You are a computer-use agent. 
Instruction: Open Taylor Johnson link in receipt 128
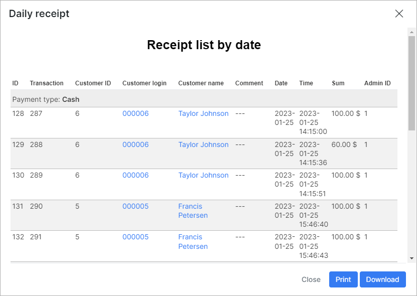203,113
